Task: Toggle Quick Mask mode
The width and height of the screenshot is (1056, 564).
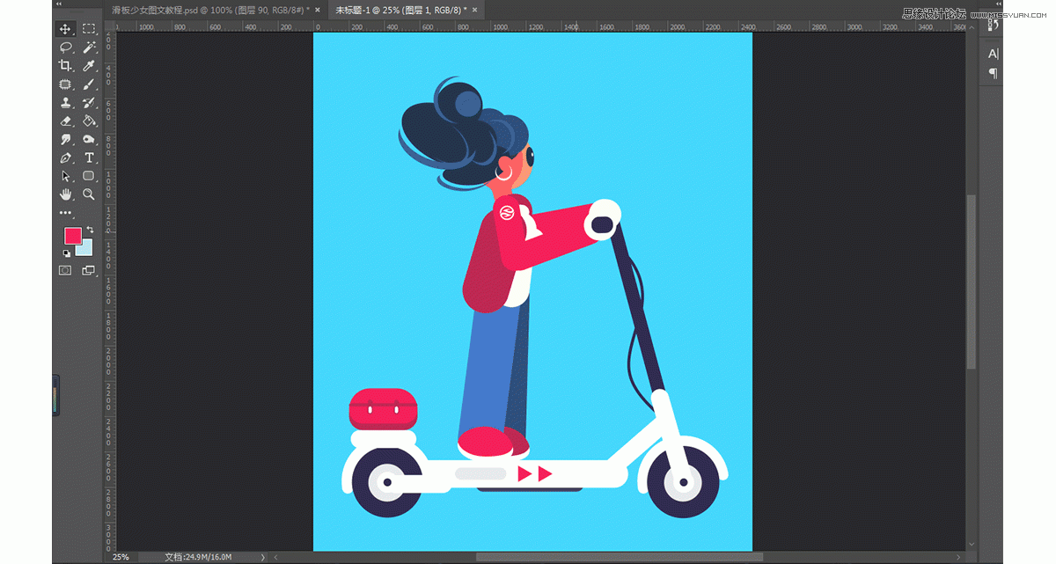Action: point(65,271)
